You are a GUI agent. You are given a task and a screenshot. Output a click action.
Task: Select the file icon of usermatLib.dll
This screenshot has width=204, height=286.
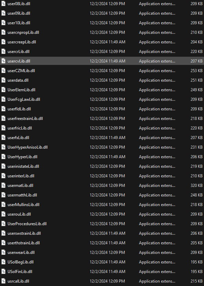click(3, 186)
